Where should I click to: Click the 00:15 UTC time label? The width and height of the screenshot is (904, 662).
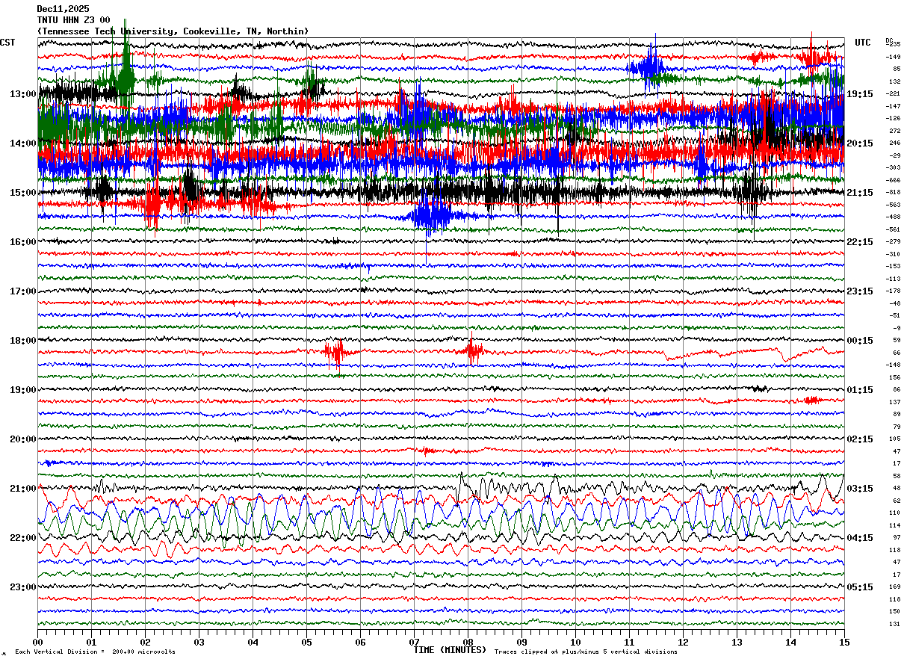click(x=860, y=341)
